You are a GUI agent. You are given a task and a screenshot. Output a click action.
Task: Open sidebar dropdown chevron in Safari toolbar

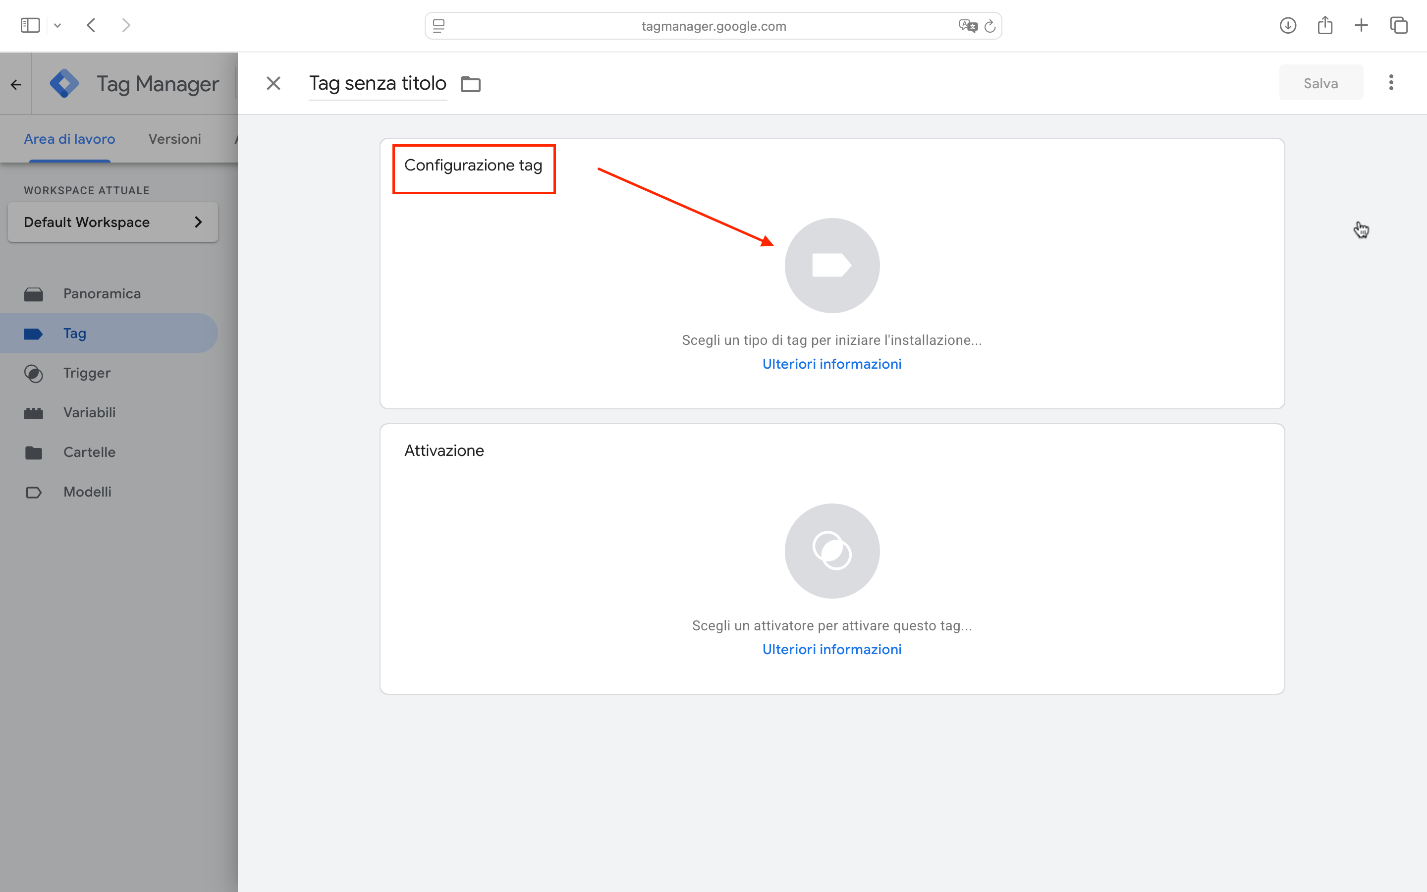pyautogui.click(x=57, y=25)
